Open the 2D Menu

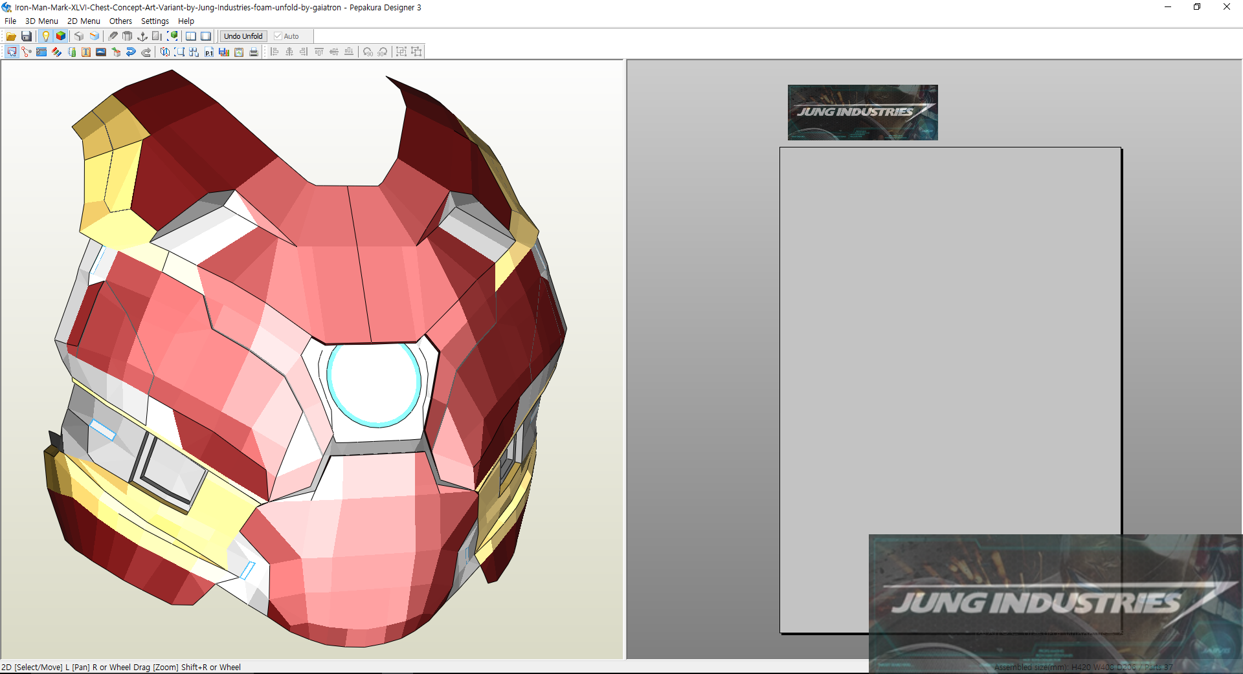point(84,21)
